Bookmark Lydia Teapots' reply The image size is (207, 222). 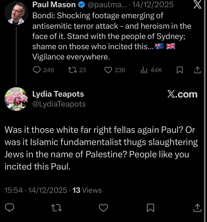pyautogui.click(x=150, y=208)
